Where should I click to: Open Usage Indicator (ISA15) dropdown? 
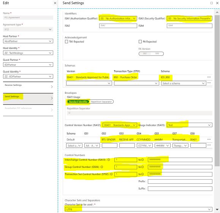tap(190, 125)
